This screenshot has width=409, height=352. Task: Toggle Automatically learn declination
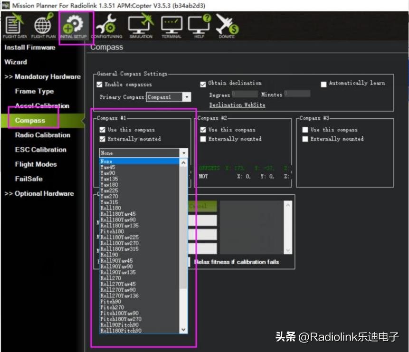[x=324, y=83]
